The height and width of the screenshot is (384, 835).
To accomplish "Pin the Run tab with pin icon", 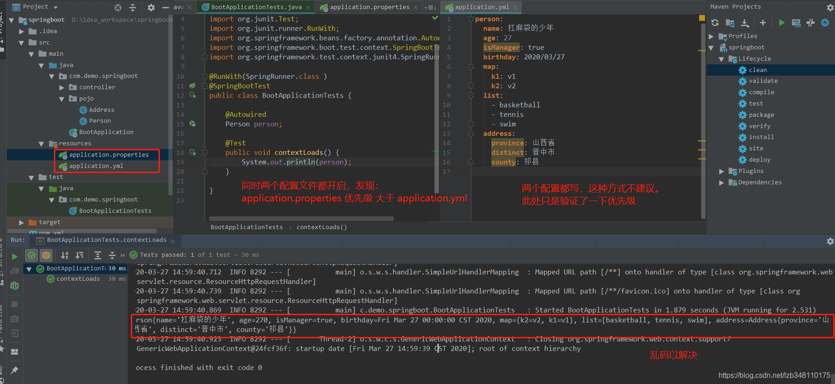I will (x=14, y=370).
